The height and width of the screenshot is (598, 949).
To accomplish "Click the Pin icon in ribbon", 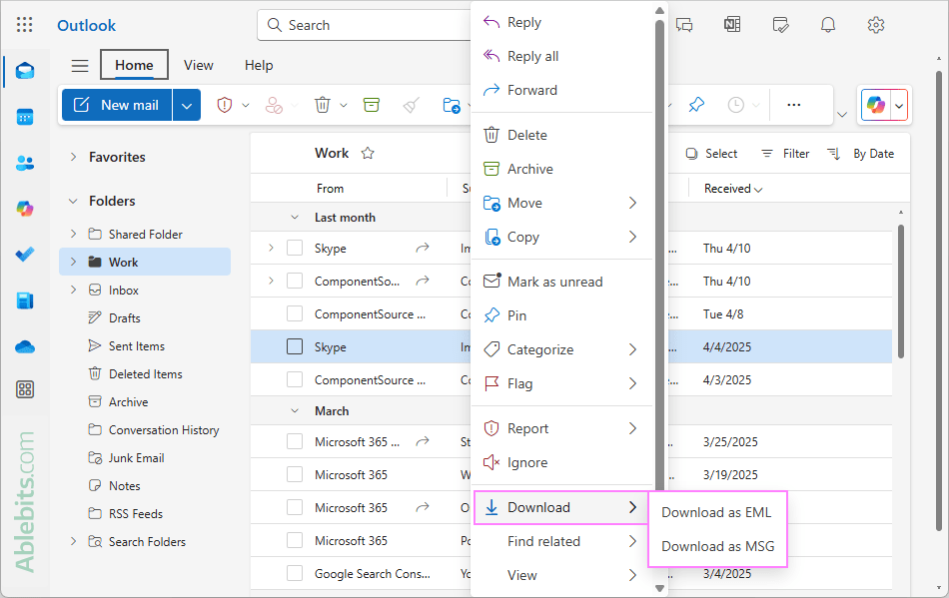I will pos(696,105).
